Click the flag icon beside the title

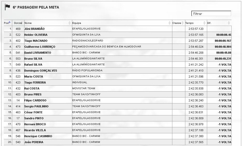coord(7,7)
